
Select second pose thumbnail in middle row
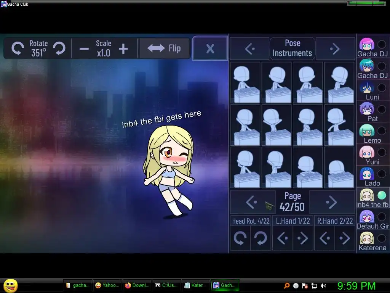[x=277, y=125]
